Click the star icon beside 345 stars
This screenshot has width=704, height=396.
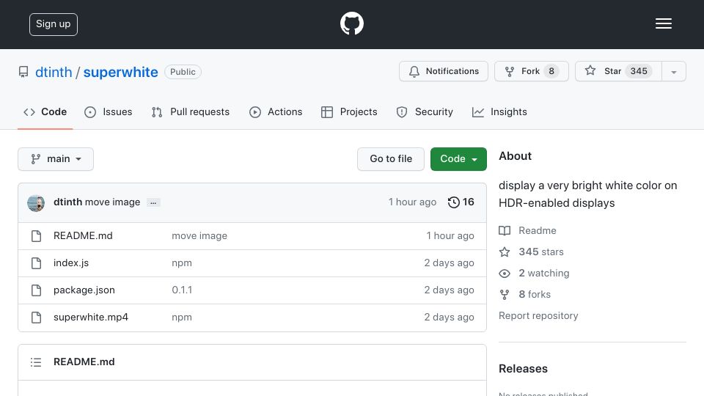coord(505,252)
